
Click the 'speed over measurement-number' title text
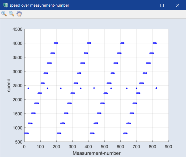click(x=39, y=5)
